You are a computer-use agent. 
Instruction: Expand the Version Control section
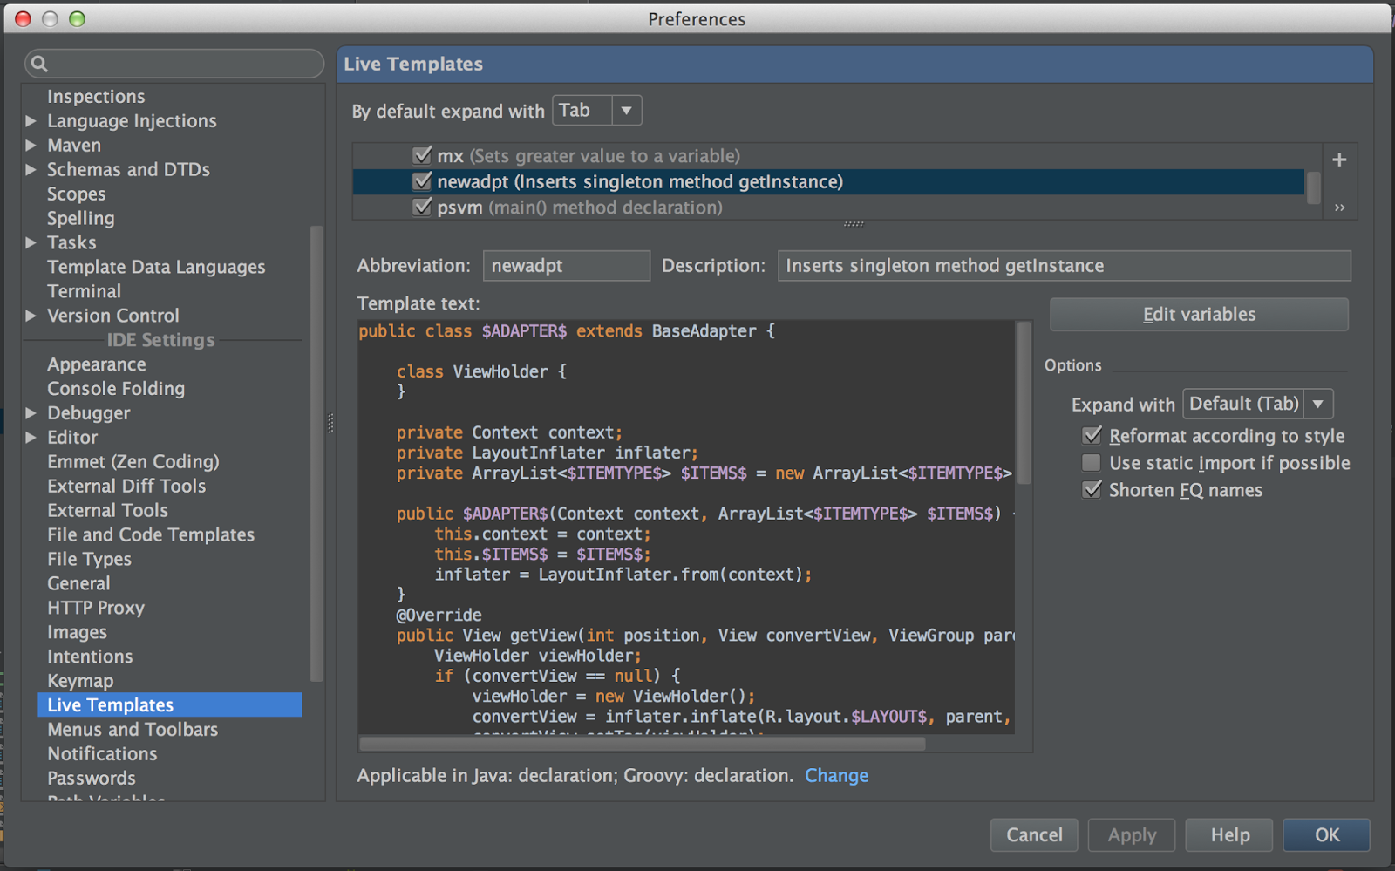point(31,316)
